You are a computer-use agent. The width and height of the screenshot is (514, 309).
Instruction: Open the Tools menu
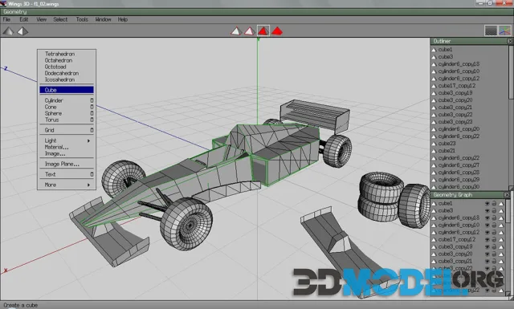pyautogui.click(x=82, y=19)
